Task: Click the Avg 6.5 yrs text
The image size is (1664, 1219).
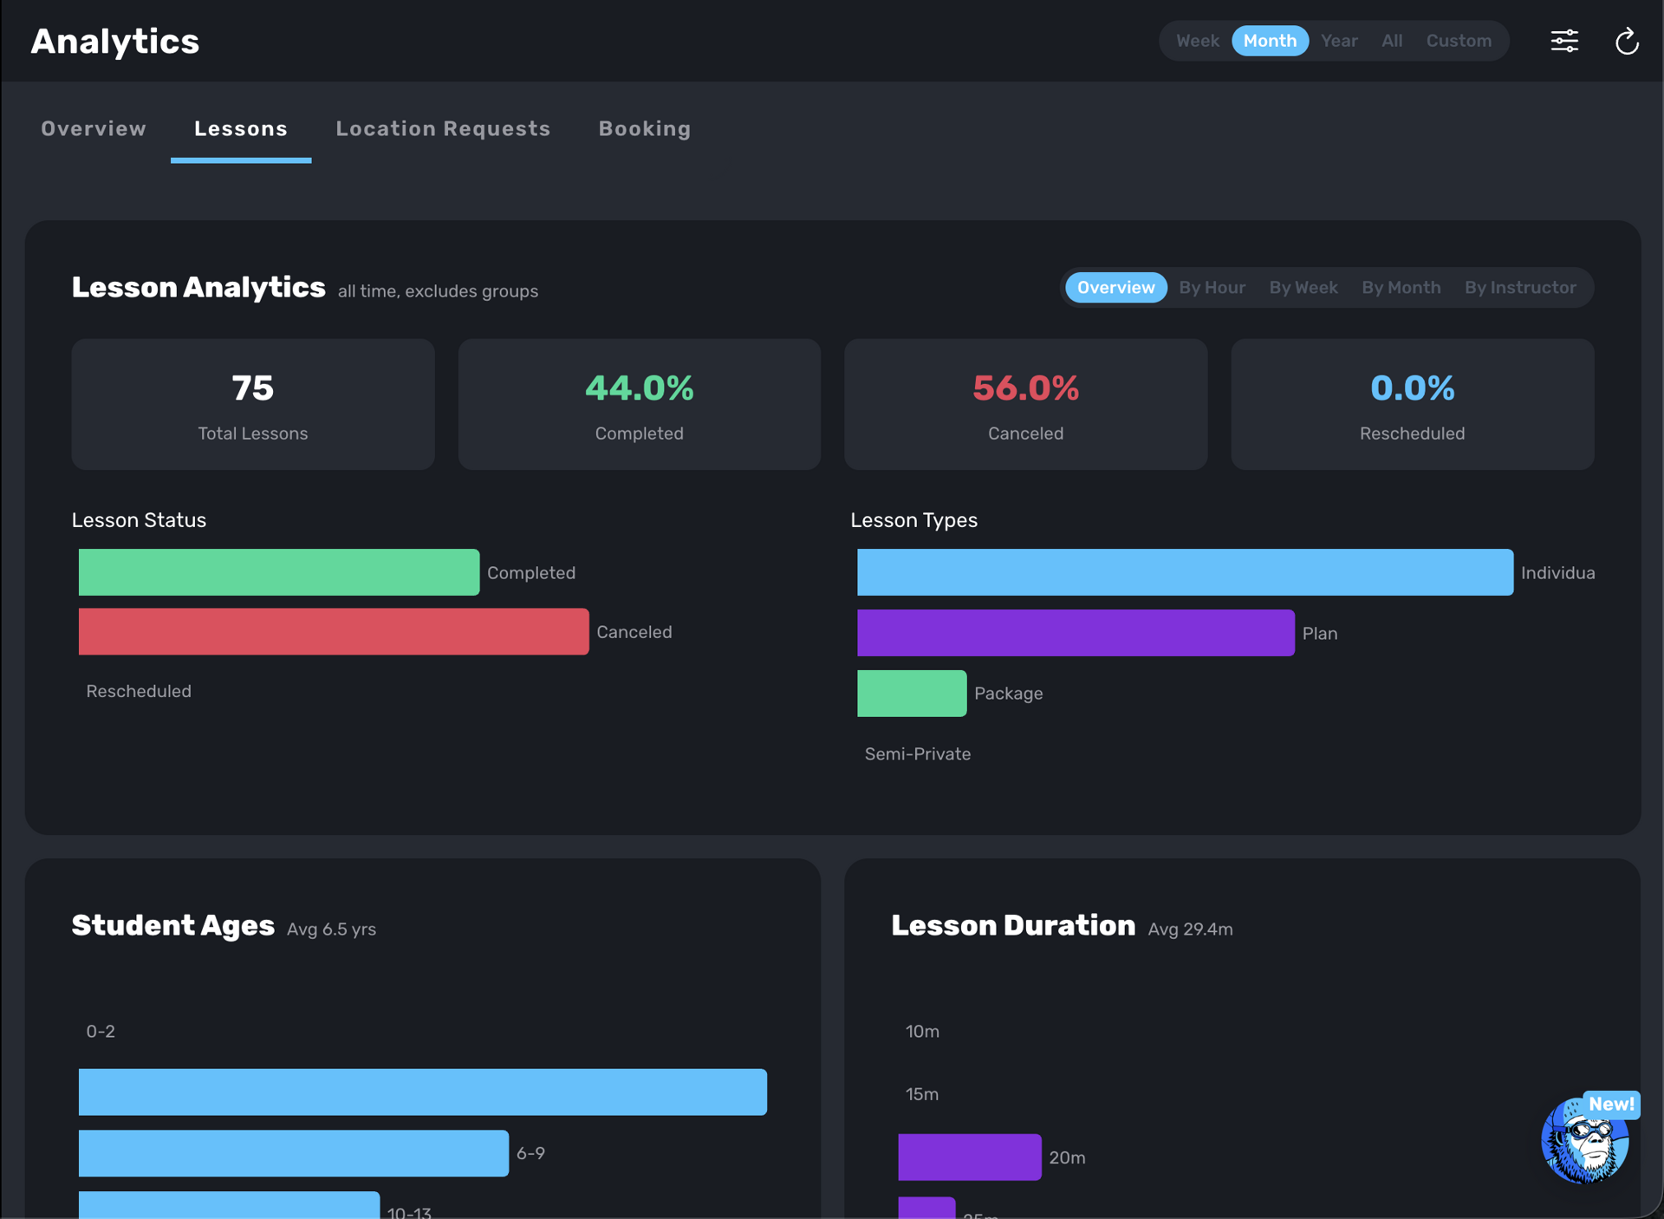Action: click(x=331, y=929)
